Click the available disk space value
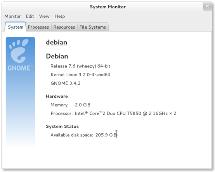This screenshot has width=215, height=172. tap(106, 135)
